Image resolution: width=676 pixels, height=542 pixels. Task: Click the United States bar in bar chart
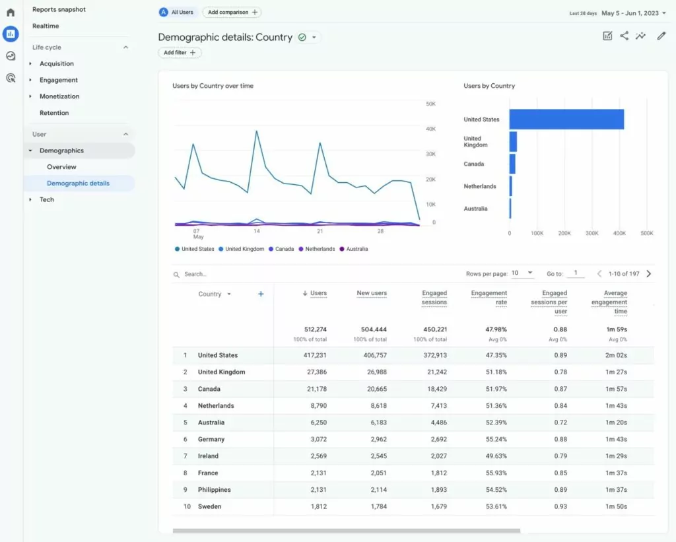click(x=566, y=119)
